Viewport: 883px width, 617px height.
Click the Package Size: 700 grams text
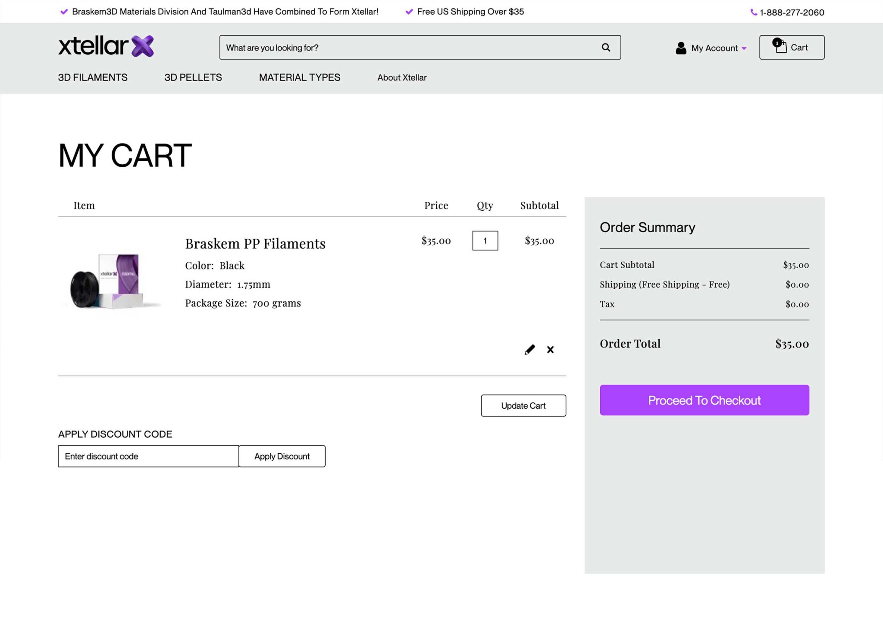tap(243, 303)
